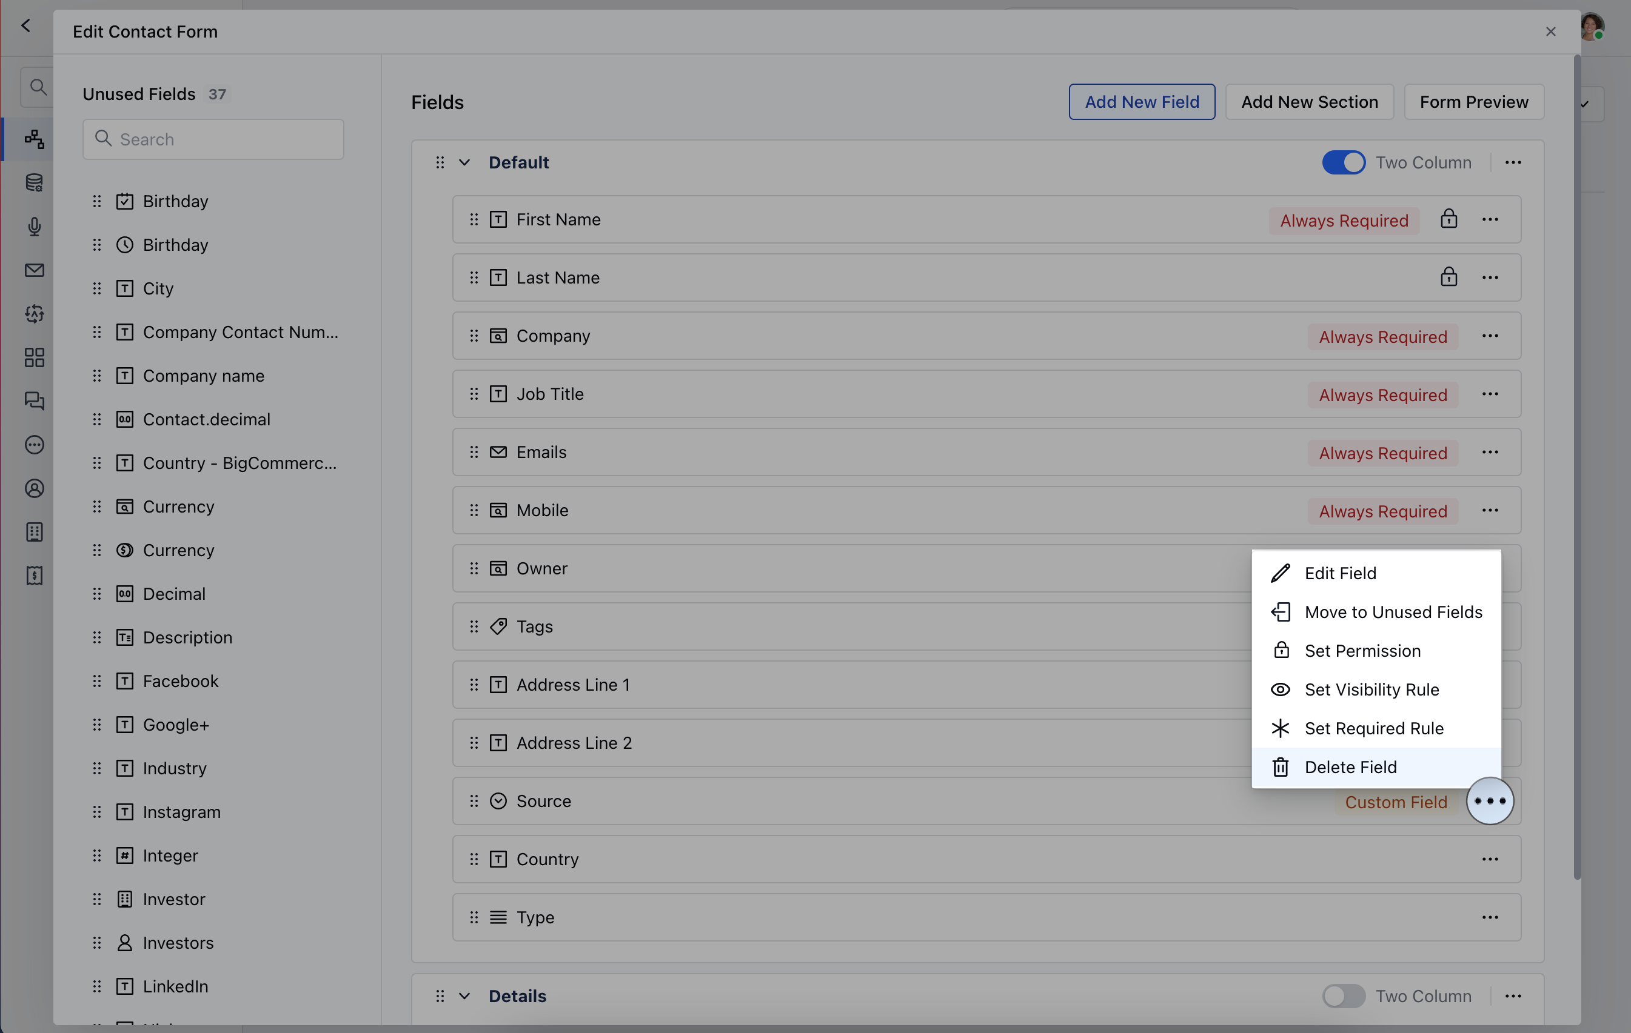
Task: Open the mail icon in left sidebar
Action: click(x=34, y=270)
